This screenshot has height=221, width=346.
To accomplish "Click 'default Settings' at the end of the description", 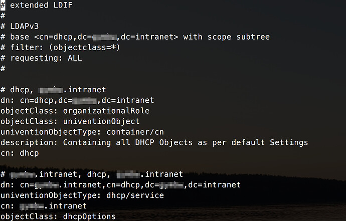I will click(x=270, y=143).
